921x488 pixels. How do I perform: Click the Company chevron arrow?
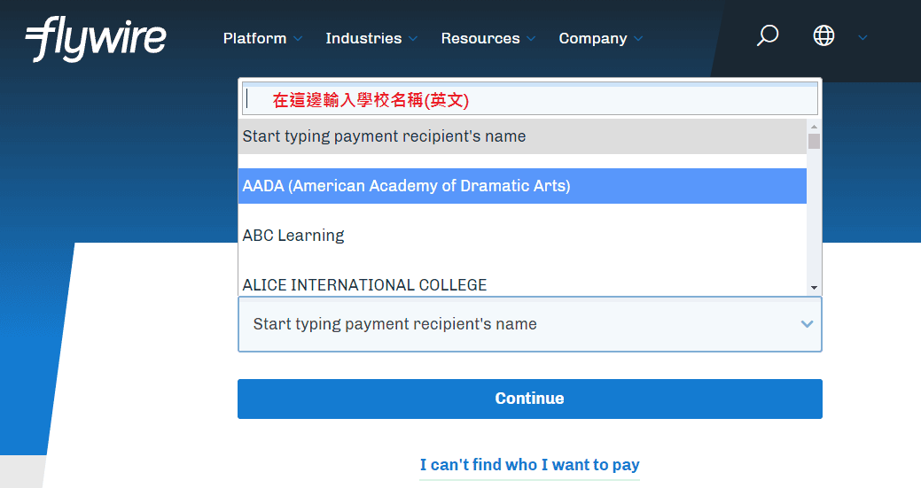(x=638, y=39)
